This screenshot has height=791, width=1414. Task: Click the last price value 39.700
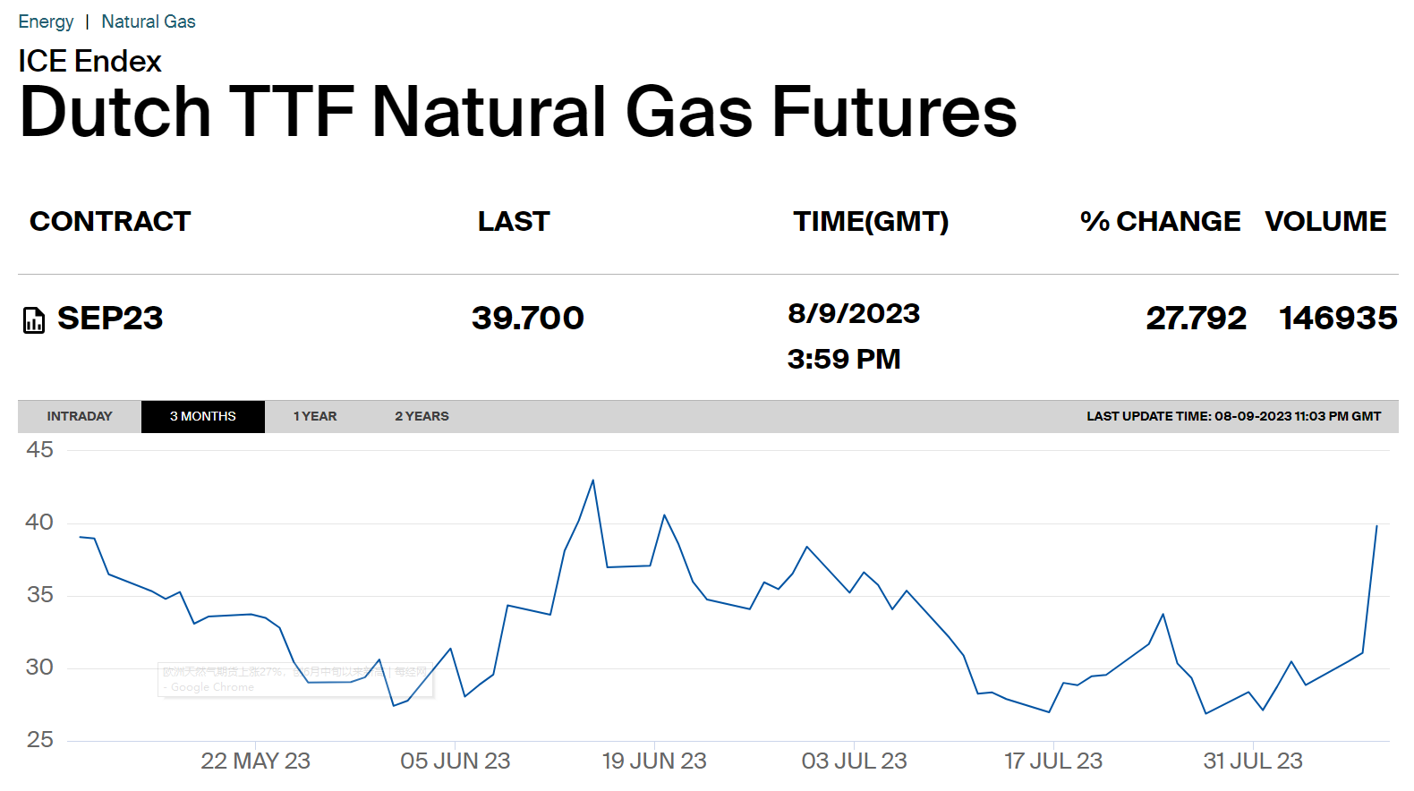(528, 319)
